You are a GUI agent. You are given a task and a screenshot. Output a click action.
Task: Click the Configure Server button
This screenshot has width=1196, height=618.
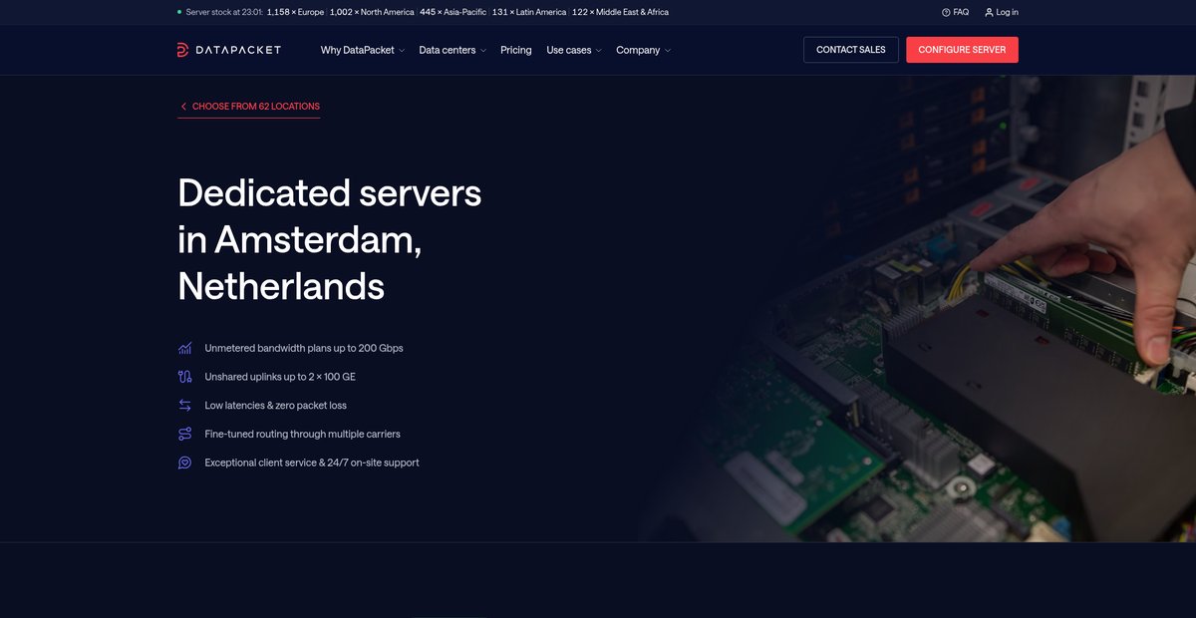(x=962, y=50)
